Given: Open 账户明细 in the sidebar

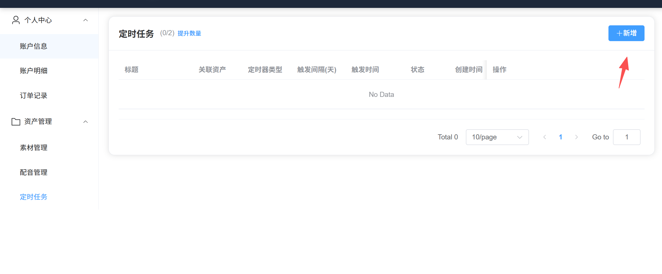Looking at the screenshot, I should point(49,71).
